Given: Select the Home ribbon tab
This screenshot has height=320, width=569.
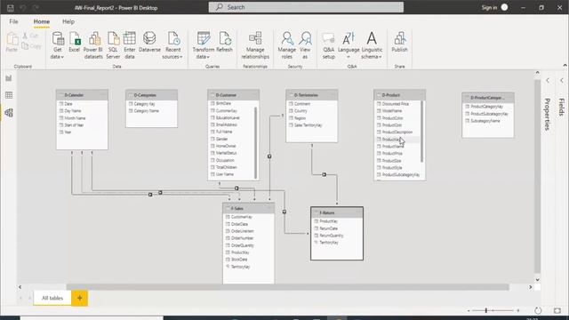Looking at the screenshot, I should pyautogui.click(x=42, y=21).
